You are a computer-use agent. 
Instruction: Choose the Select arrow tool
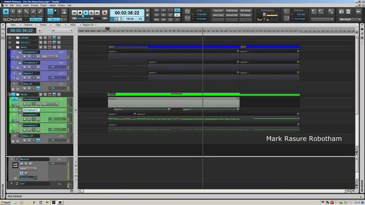pyautogui.click(x=13, y=11)
